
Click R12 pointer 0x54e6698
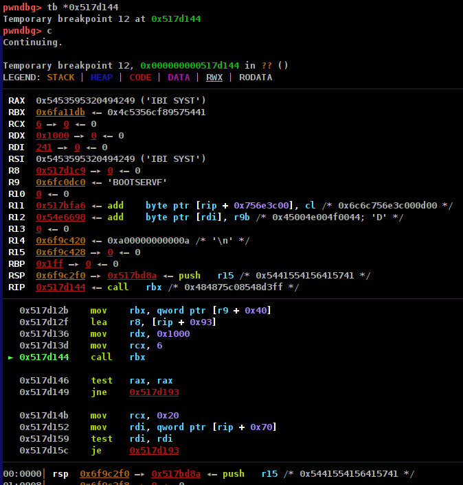(60, 217)
